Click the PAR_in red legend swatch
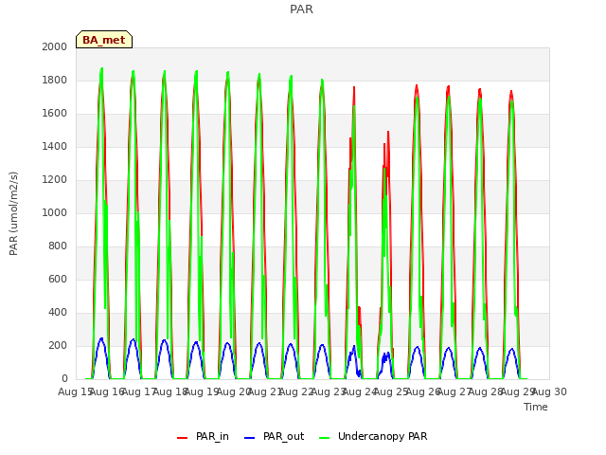This screenshot has height=455, width=606. click(182, 438)
